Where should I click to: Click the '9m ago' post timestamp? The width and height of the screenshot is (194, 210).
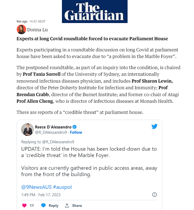click(22, 21)
